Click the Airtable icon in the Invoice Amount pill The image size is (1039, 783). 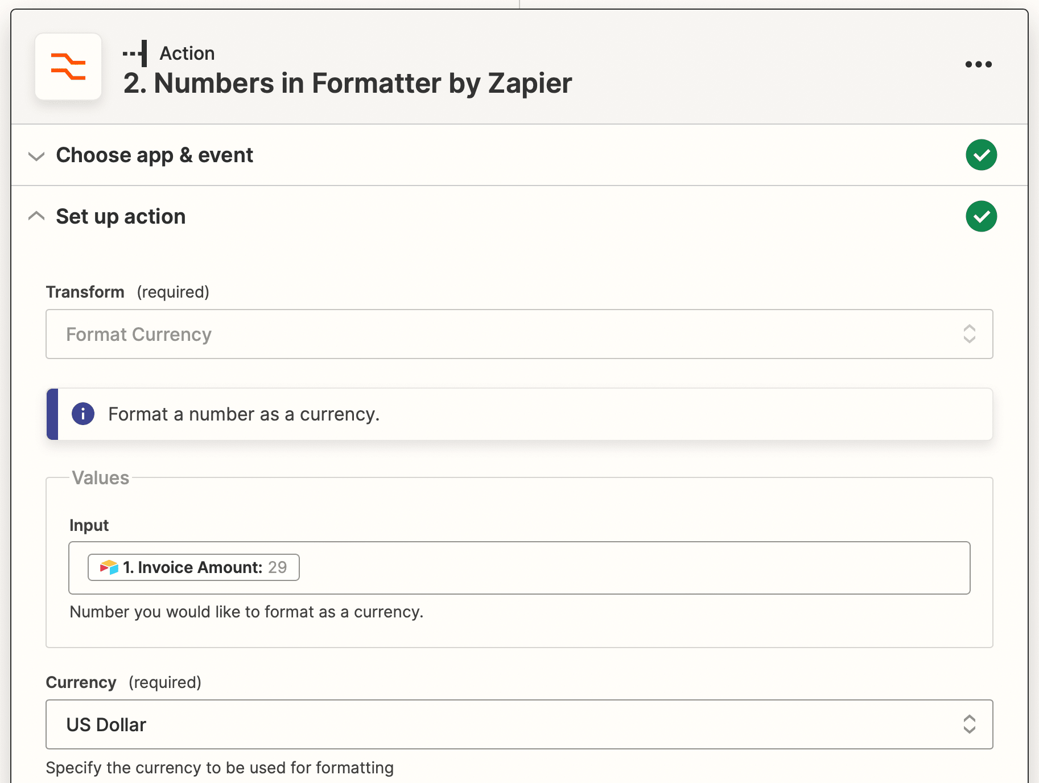coord(109,567)
